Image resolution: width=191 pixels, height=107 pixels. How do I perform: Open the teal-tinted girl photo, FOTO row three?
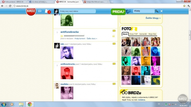pos(126,61)
